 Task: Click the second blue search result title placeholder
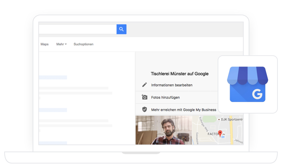[x=53, y=110]
